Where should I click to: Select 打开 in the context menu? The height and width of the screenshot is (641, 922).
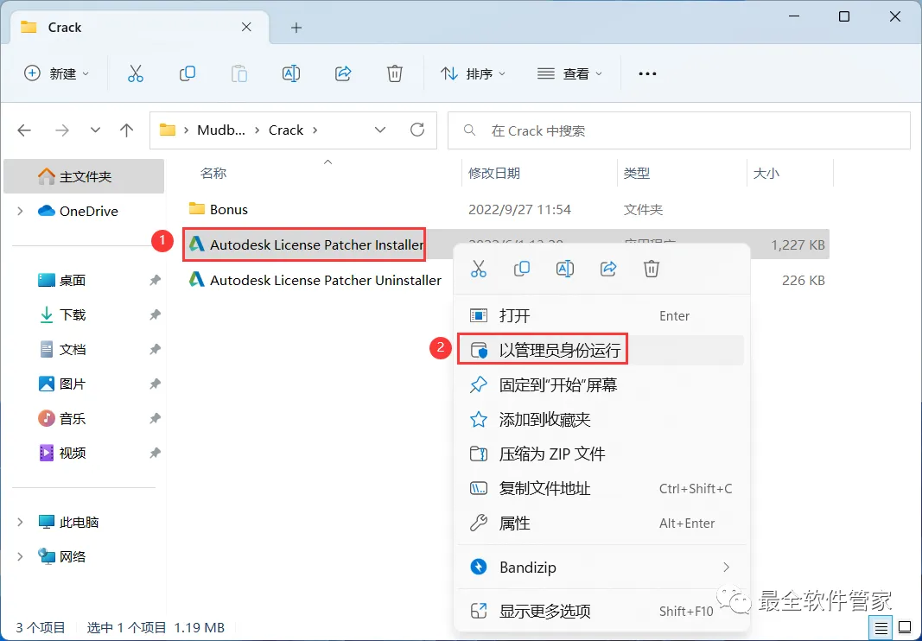click(601, 316)
